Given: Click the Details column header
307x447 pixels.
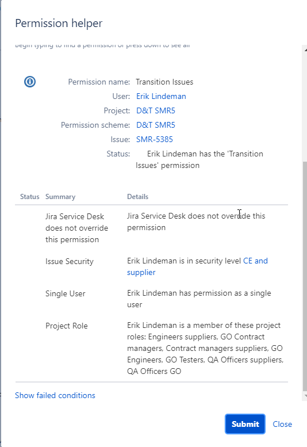Looking at the screenshot, I should tap(137, 197).
